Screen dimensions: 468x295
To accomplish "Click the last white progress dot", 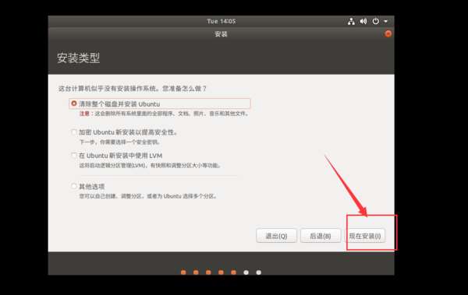I will tap(258, 272).
